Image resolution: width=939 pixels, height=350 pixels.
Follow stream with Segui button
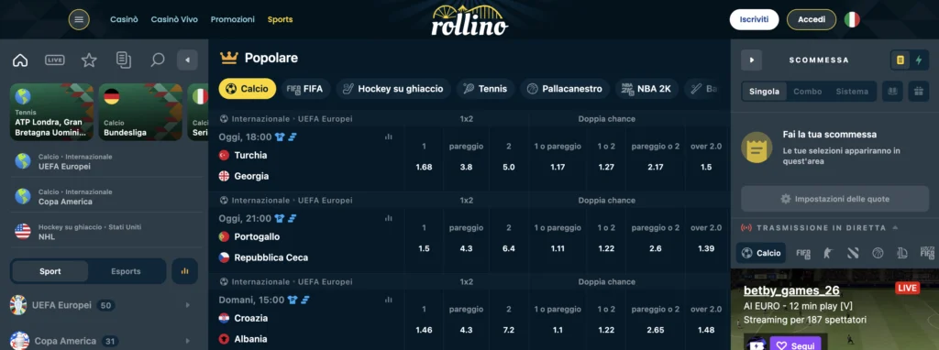(x=795, y=345)
